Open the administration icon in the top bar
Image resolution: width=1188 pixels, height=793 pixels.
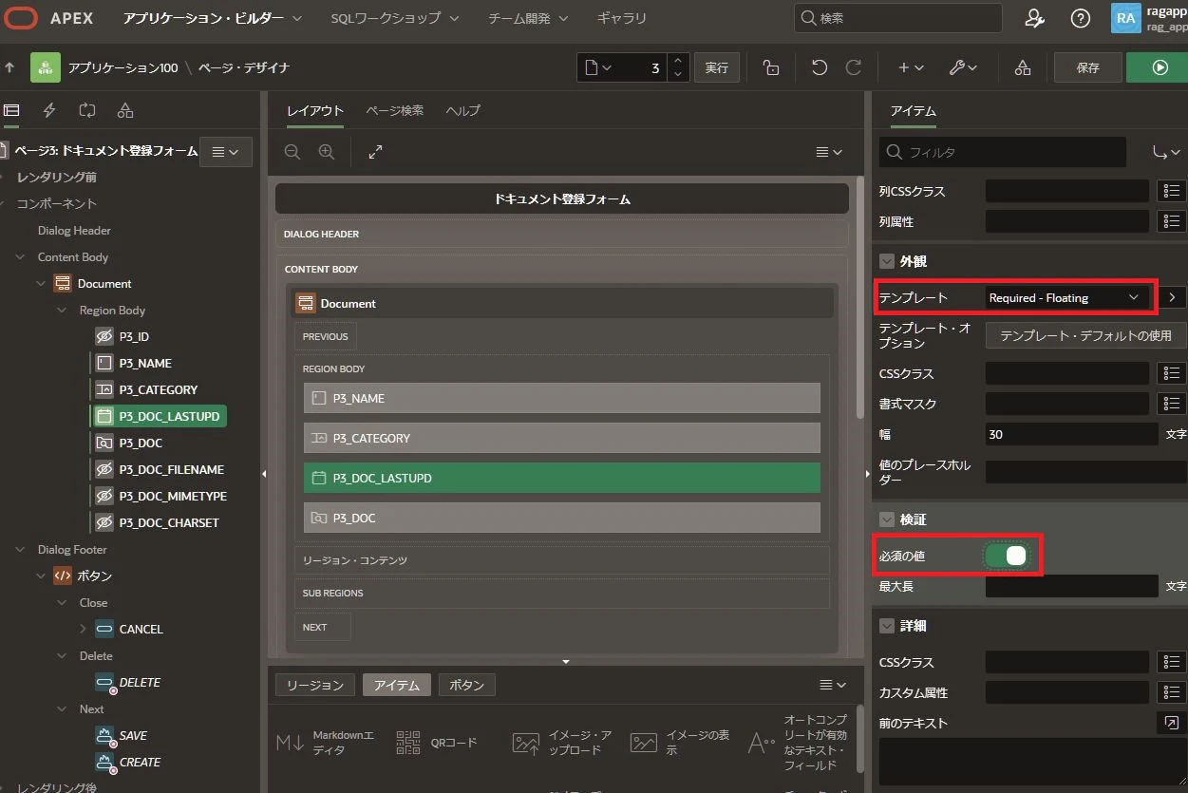coord(1035,18)
